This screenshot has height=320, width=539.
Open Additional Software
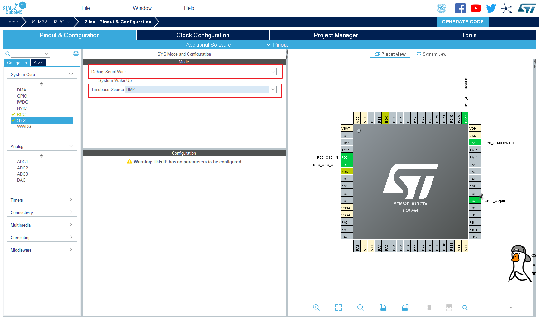point(209,45)
